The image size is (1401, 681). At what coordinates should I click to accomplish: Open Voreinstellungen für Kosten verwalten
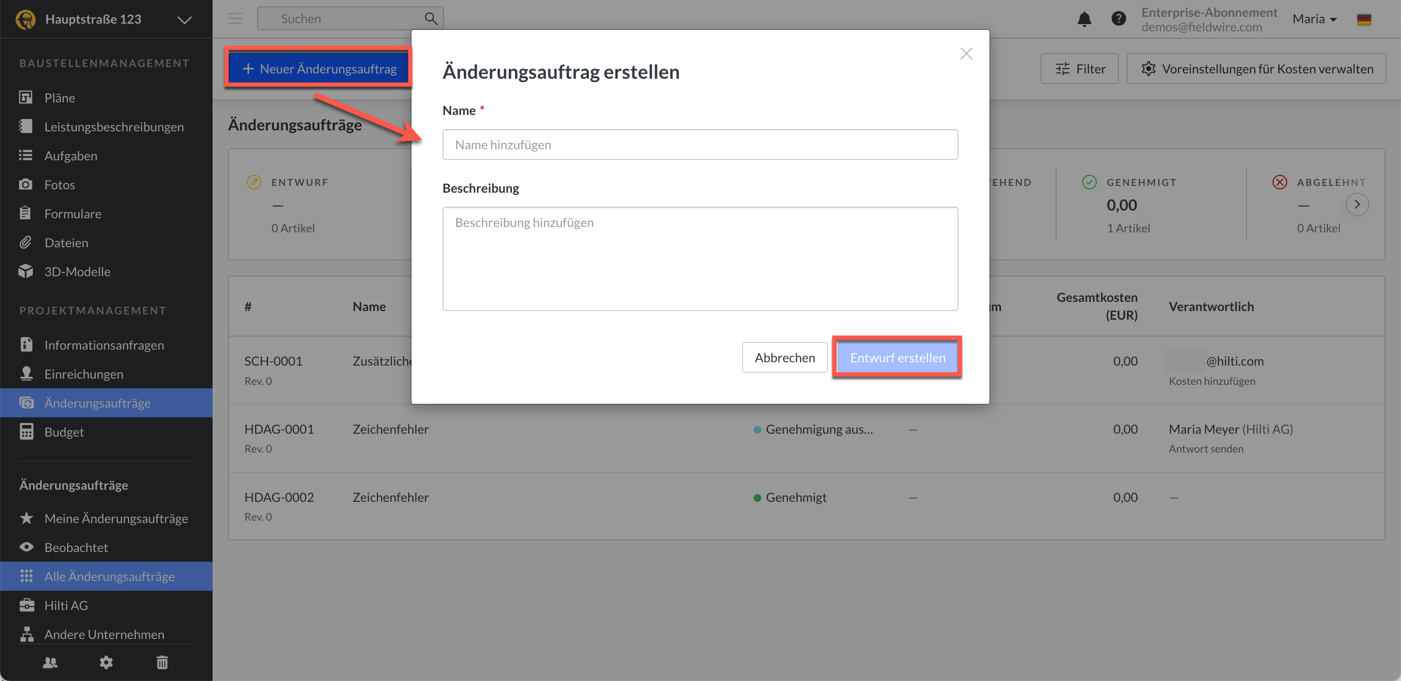point(1257,69)
